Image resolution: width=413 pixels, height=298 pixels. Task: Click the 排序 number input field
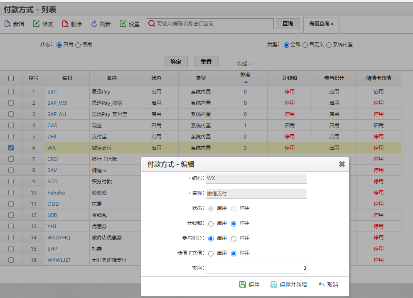click(256, 268)
